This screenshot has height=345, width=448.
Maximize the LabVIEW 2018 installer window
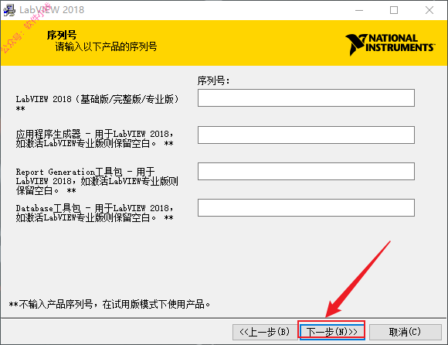394,10
